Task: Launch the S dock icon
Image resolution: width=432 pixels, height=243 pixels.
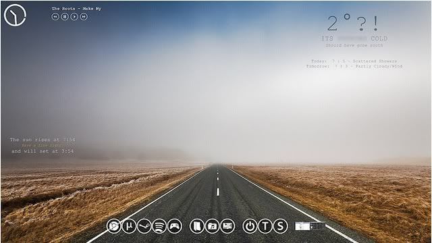Action: (280, 226)
